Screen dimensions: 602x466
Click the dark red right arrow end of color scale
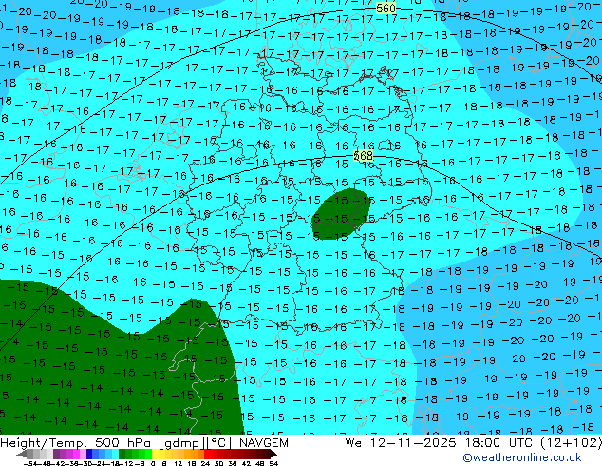[273, 455]
